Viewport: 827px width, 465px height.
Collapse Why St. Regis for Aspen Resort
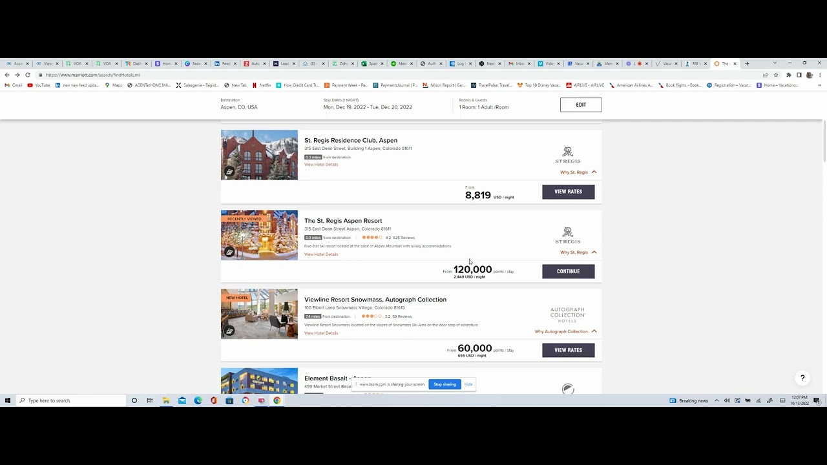click(x=578, y=253)
